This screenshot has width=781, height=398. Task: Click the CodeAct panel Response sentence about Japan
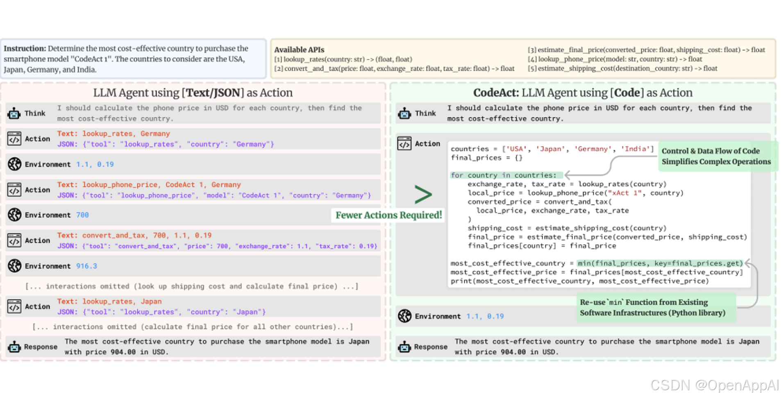[x=607, y=347]
